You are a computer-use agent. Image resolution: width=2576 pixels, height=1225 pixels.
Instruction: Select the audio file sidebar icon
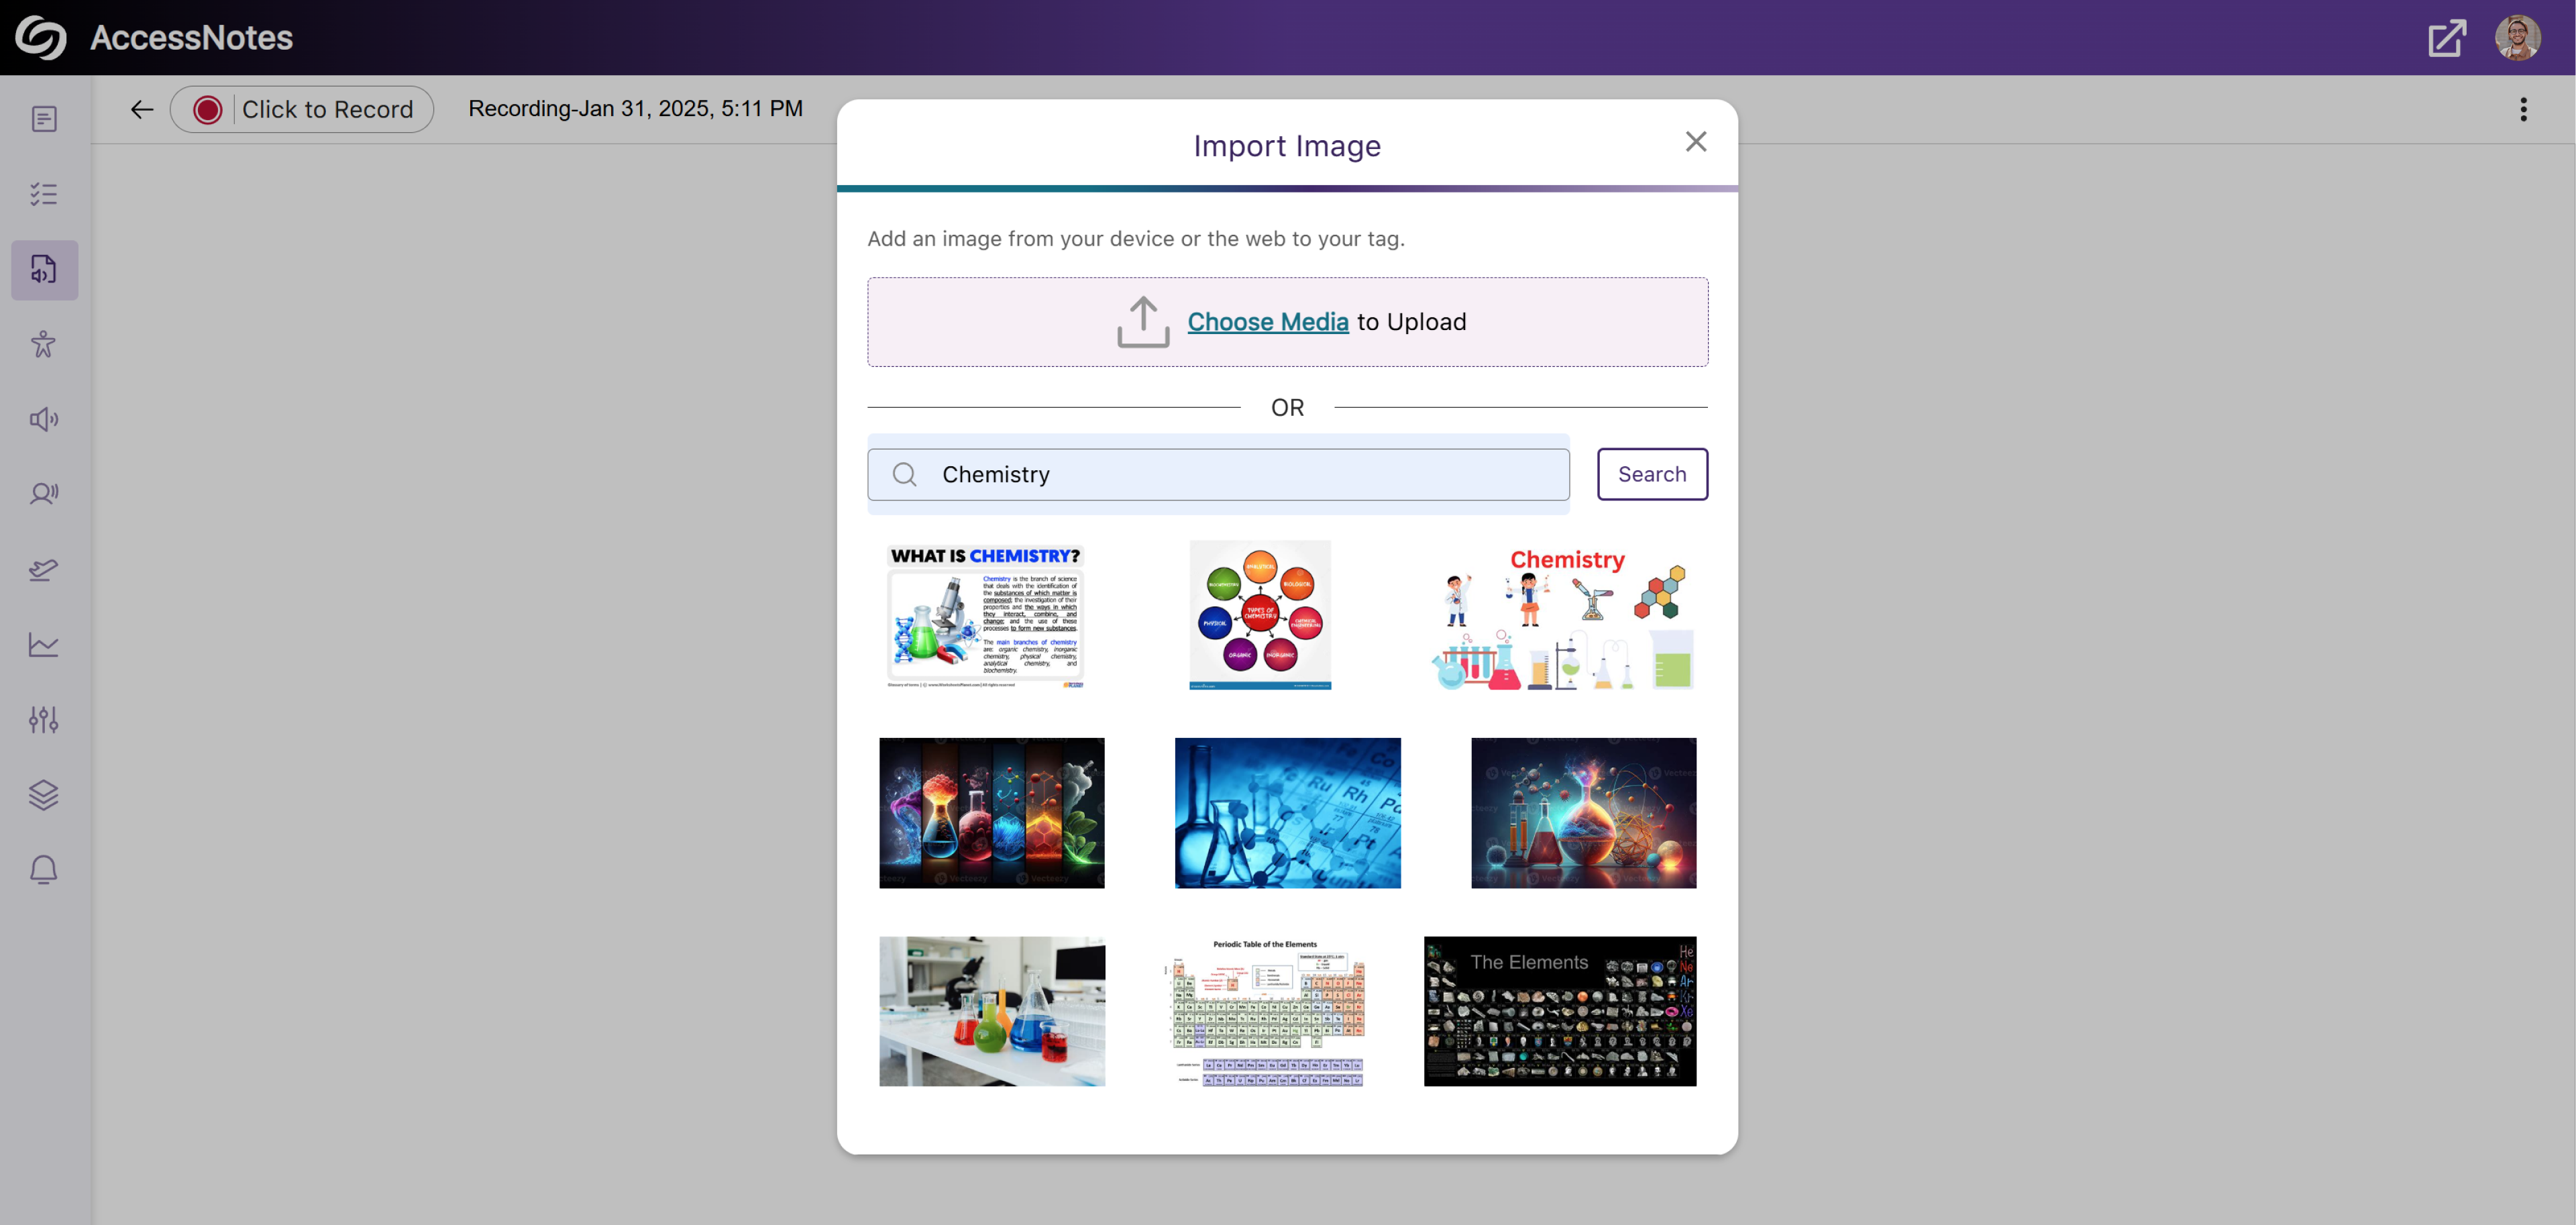[x=44, y=269]
